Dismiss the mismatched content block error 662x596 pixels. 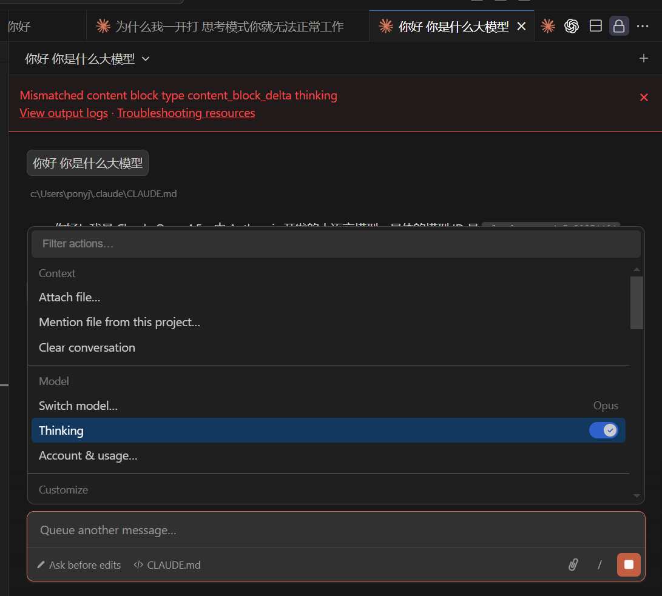click(644, 98)
